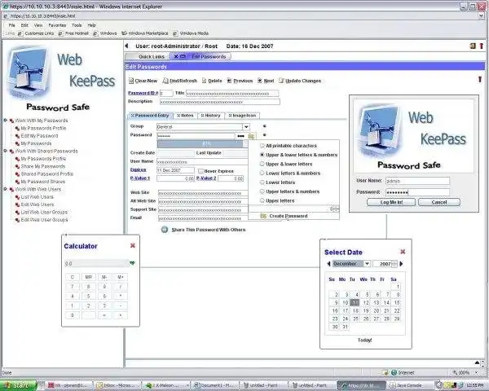Click the green accept icon in Calculator
Screen dimensions: 489x391
click(132, 263)
